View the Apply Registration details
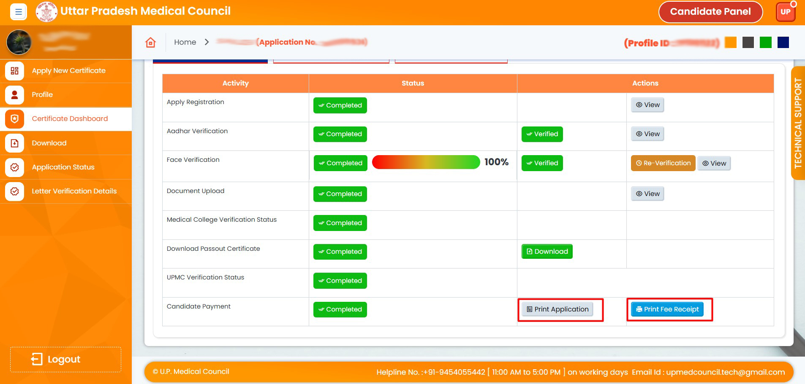Screen dimensions: 805x384 coord(647,105)
